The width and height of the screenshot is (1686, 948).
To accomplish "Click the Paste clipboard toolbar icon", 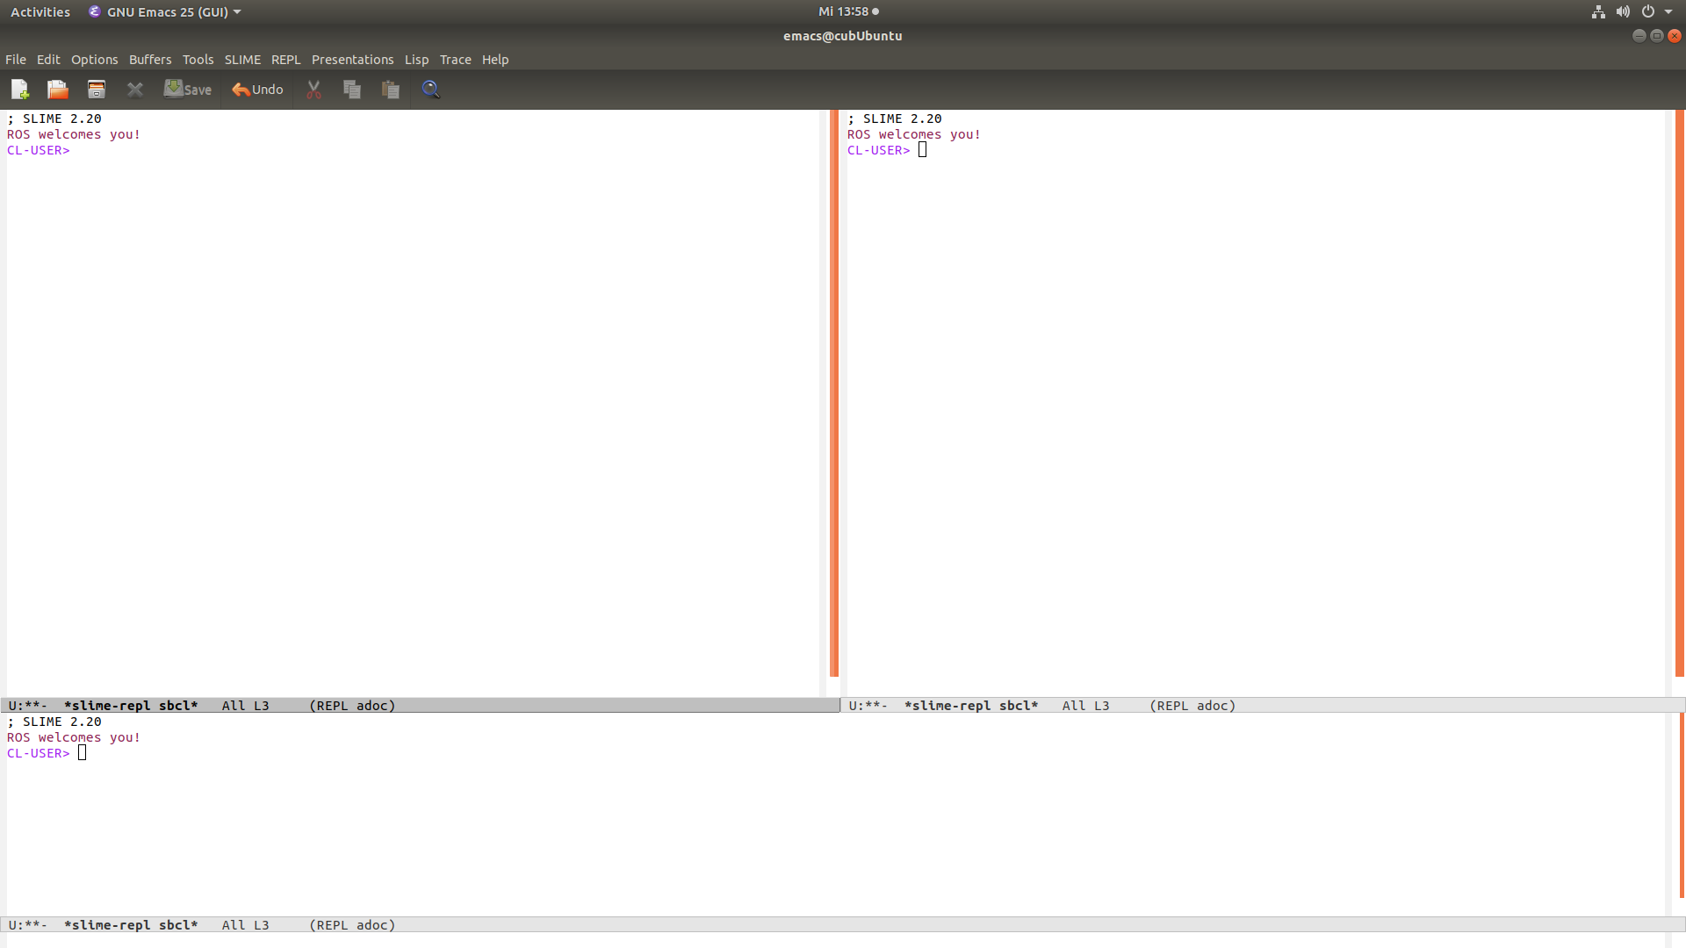I will (391, 90).
